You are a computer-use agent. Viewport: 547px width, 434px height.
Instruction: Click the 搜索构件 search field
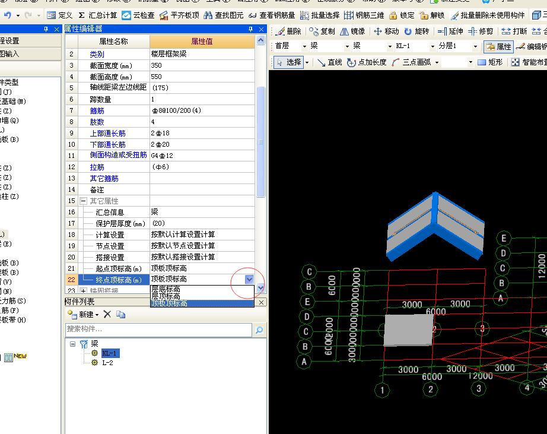(158, 330)
